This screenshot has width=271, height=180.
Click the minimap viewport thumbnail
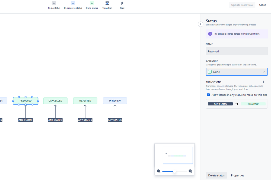point(178,155)
